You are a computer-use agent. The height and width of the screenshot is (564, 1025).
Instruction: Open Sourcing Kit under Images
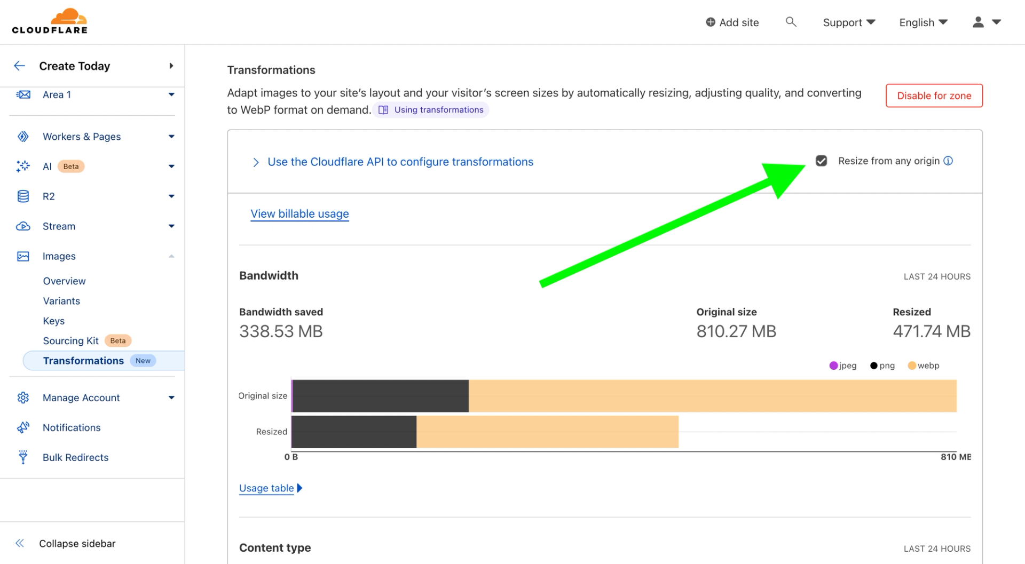click(x=70, y=340)
